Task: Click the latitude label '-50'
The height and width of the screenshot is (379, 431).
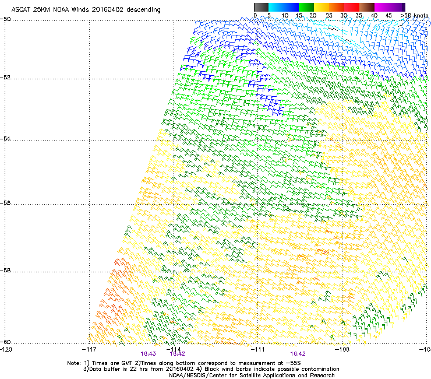Action: [5, 19]
